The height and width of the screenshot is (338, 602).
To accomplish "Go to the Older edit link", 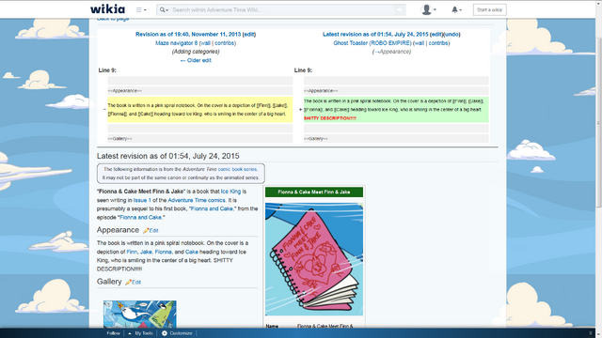I will [196, 60].
